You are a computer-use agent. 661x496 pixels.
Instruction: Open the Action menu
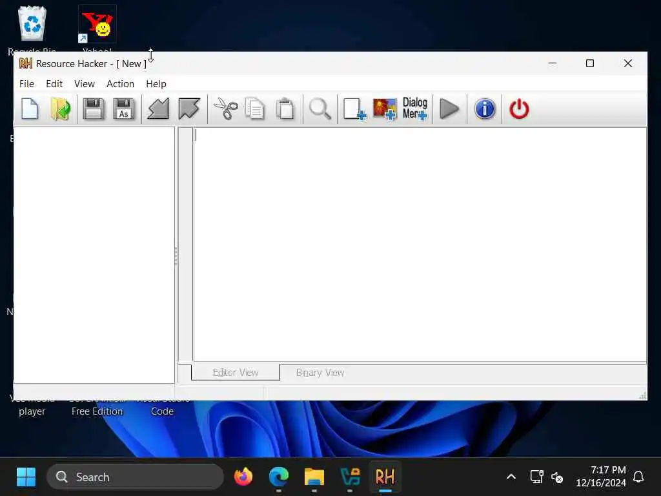pyautogui.click(x=120, y=83)
